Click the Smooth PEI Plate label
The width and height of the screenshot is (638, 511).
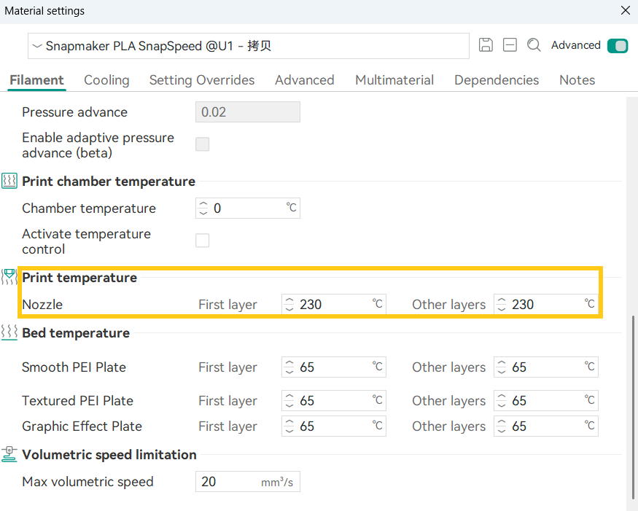(x=74, y=367)
